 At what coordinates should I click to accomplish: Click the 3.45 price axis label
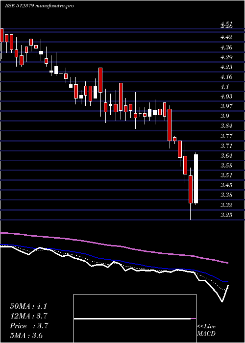coord(226,185)
